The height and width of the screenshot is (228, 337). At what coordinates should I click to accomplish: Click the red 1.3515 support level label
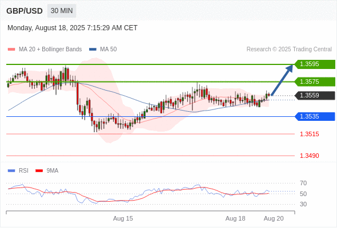pyautogui.click(x=309, y=135)
